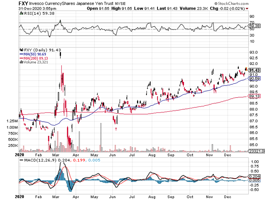
Task: Click the 0.005 histogram value tag
Action: pyautogui.click(x=254, y=180)
